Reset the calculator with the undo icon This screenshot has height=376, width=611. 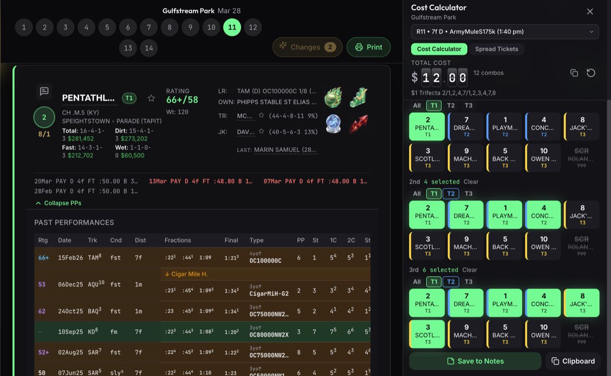point(591,73)
